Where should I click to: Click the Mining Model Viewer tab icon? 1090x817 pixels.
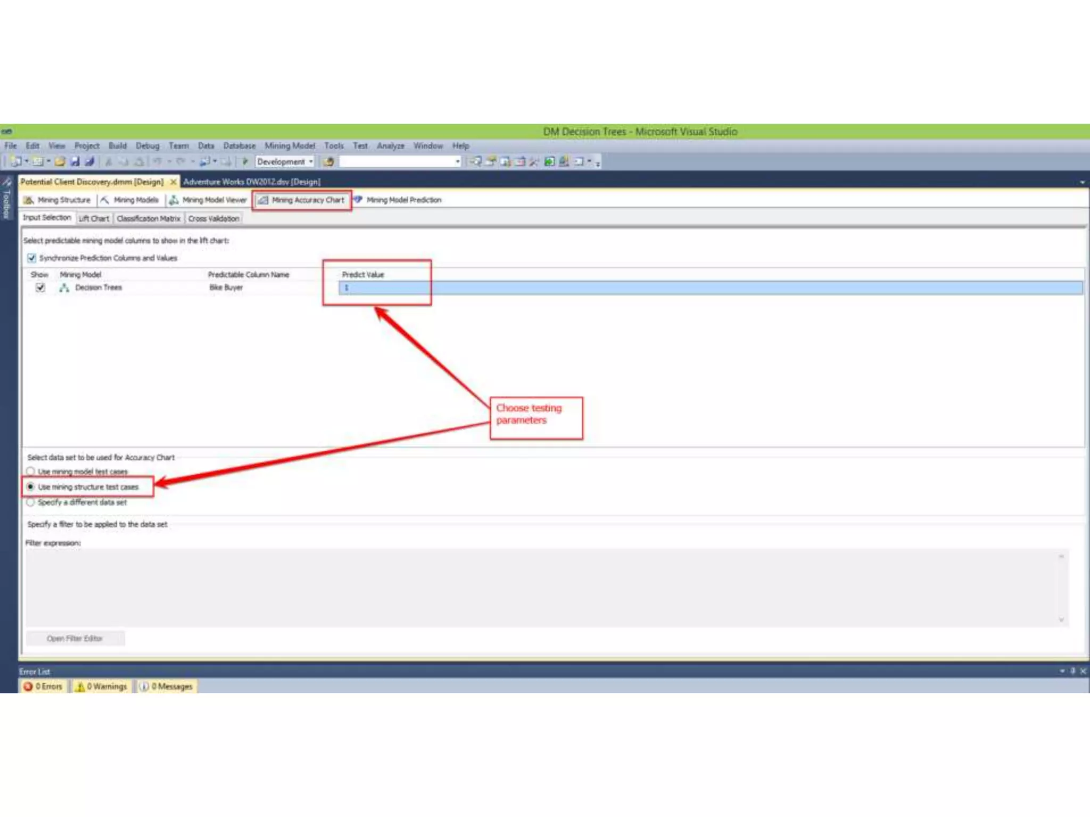click(x=174, y=200)
